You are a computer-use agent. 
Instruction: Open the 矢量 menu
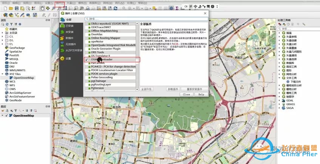click(x=71, y=3)
